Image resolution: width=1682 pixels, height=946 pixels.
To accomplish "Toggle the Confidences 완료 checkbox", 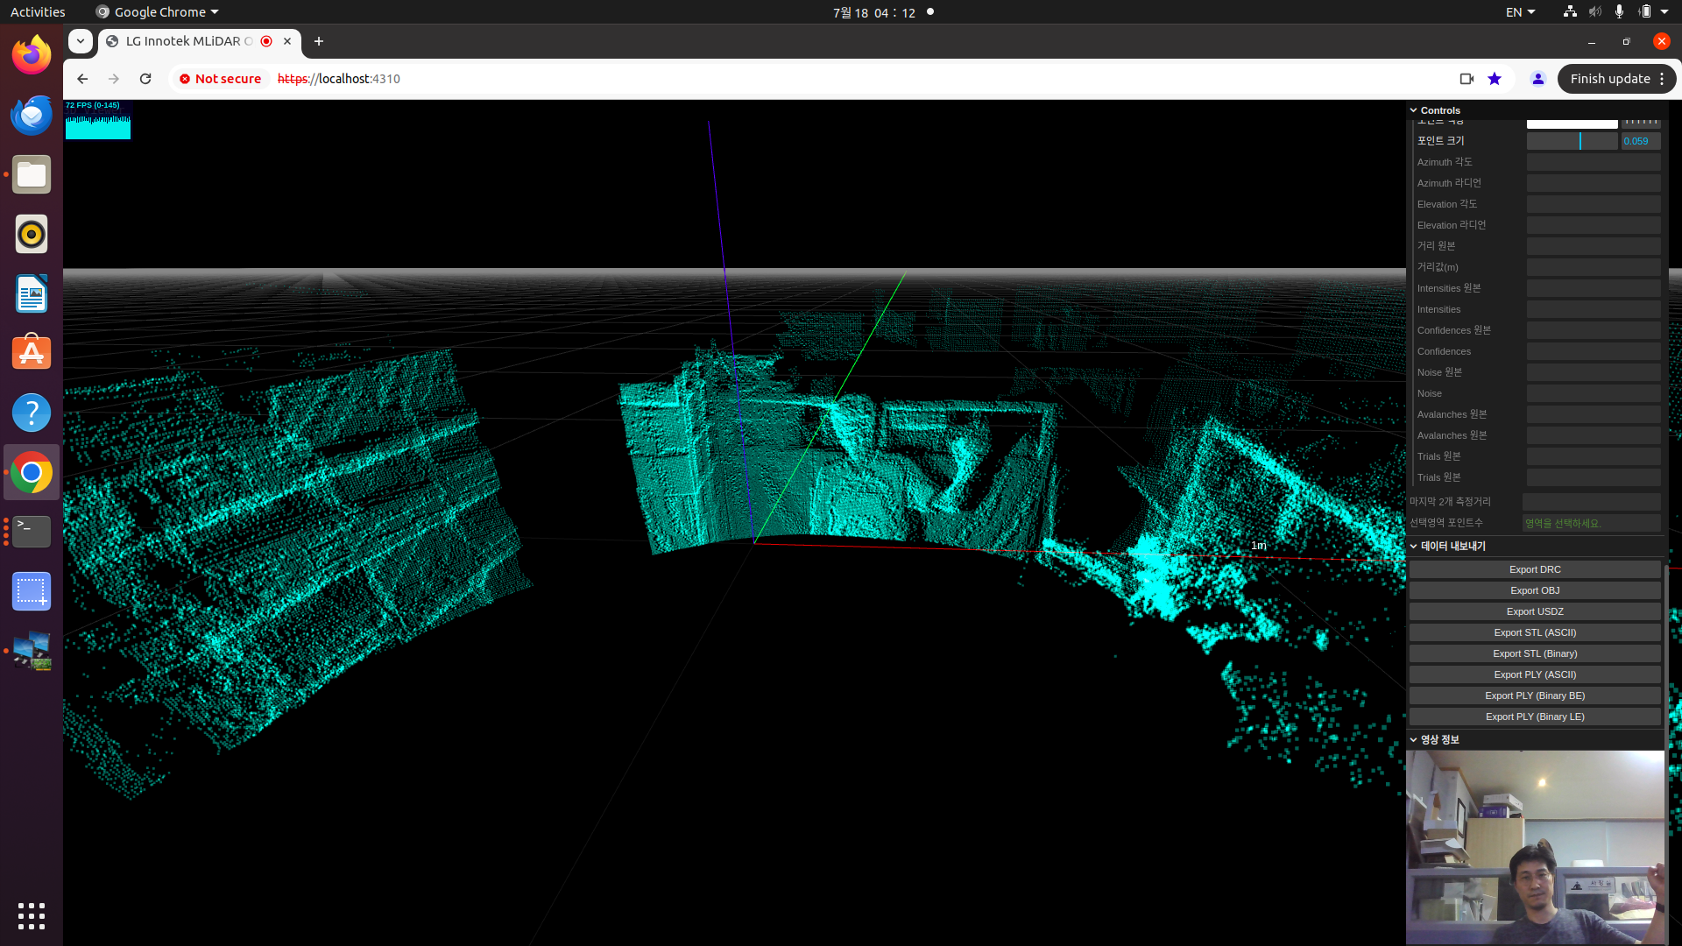I will pos(1593,329).
